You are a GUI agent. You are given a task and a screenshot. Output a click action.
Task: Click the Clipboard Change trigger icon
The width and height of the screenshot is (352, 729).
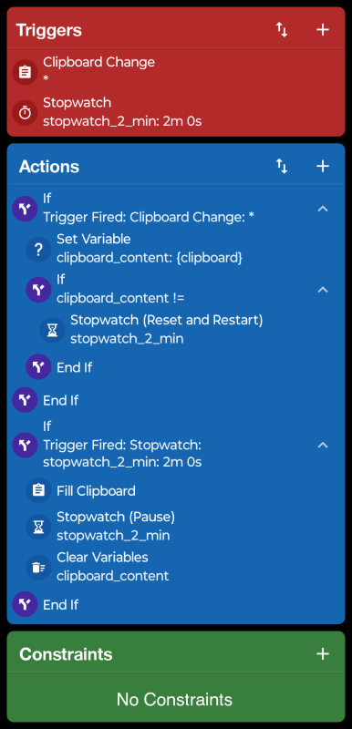25,72
